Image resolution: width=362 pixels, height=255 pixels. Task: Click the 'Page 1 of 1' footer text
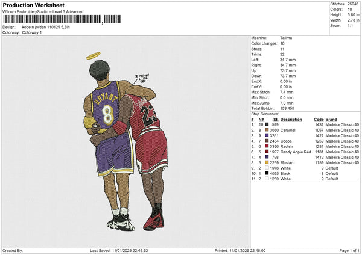(x=349, y=250)
